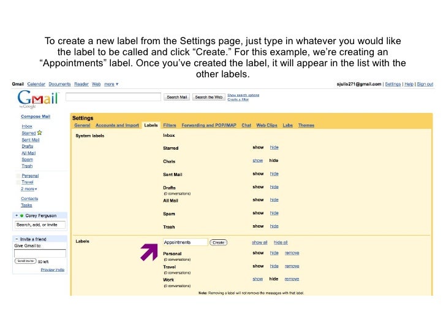Open the Accounts and Import tab
The height and width of the screenshot is (335, 446).
pyautogui.click(x=117, y=125)
